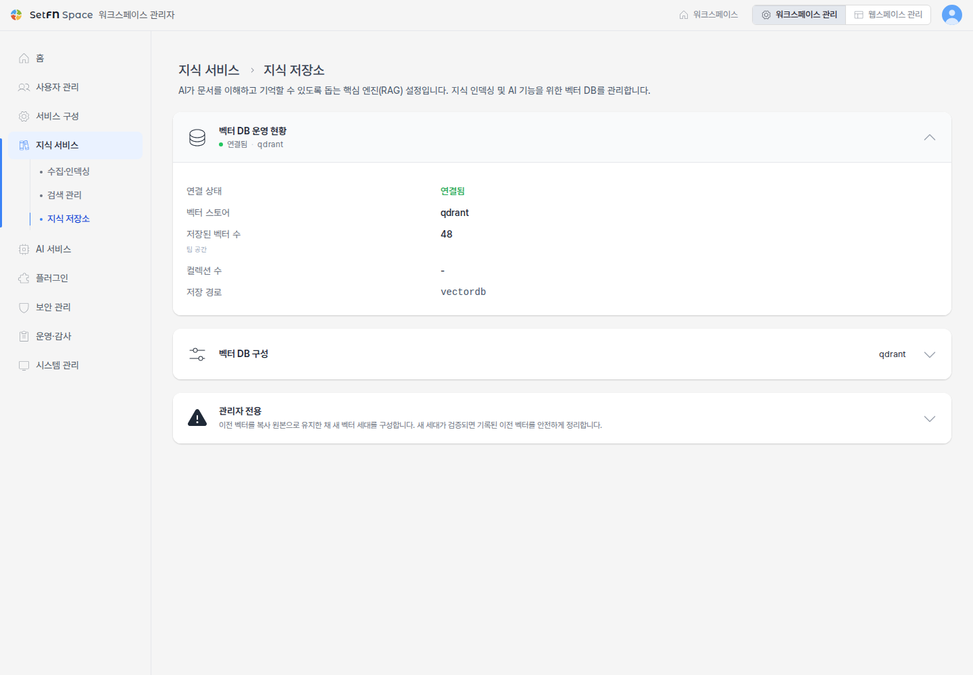Open 서비스 구성 in the sidebar
Viewport: 973px width, 675px height.
76,117
